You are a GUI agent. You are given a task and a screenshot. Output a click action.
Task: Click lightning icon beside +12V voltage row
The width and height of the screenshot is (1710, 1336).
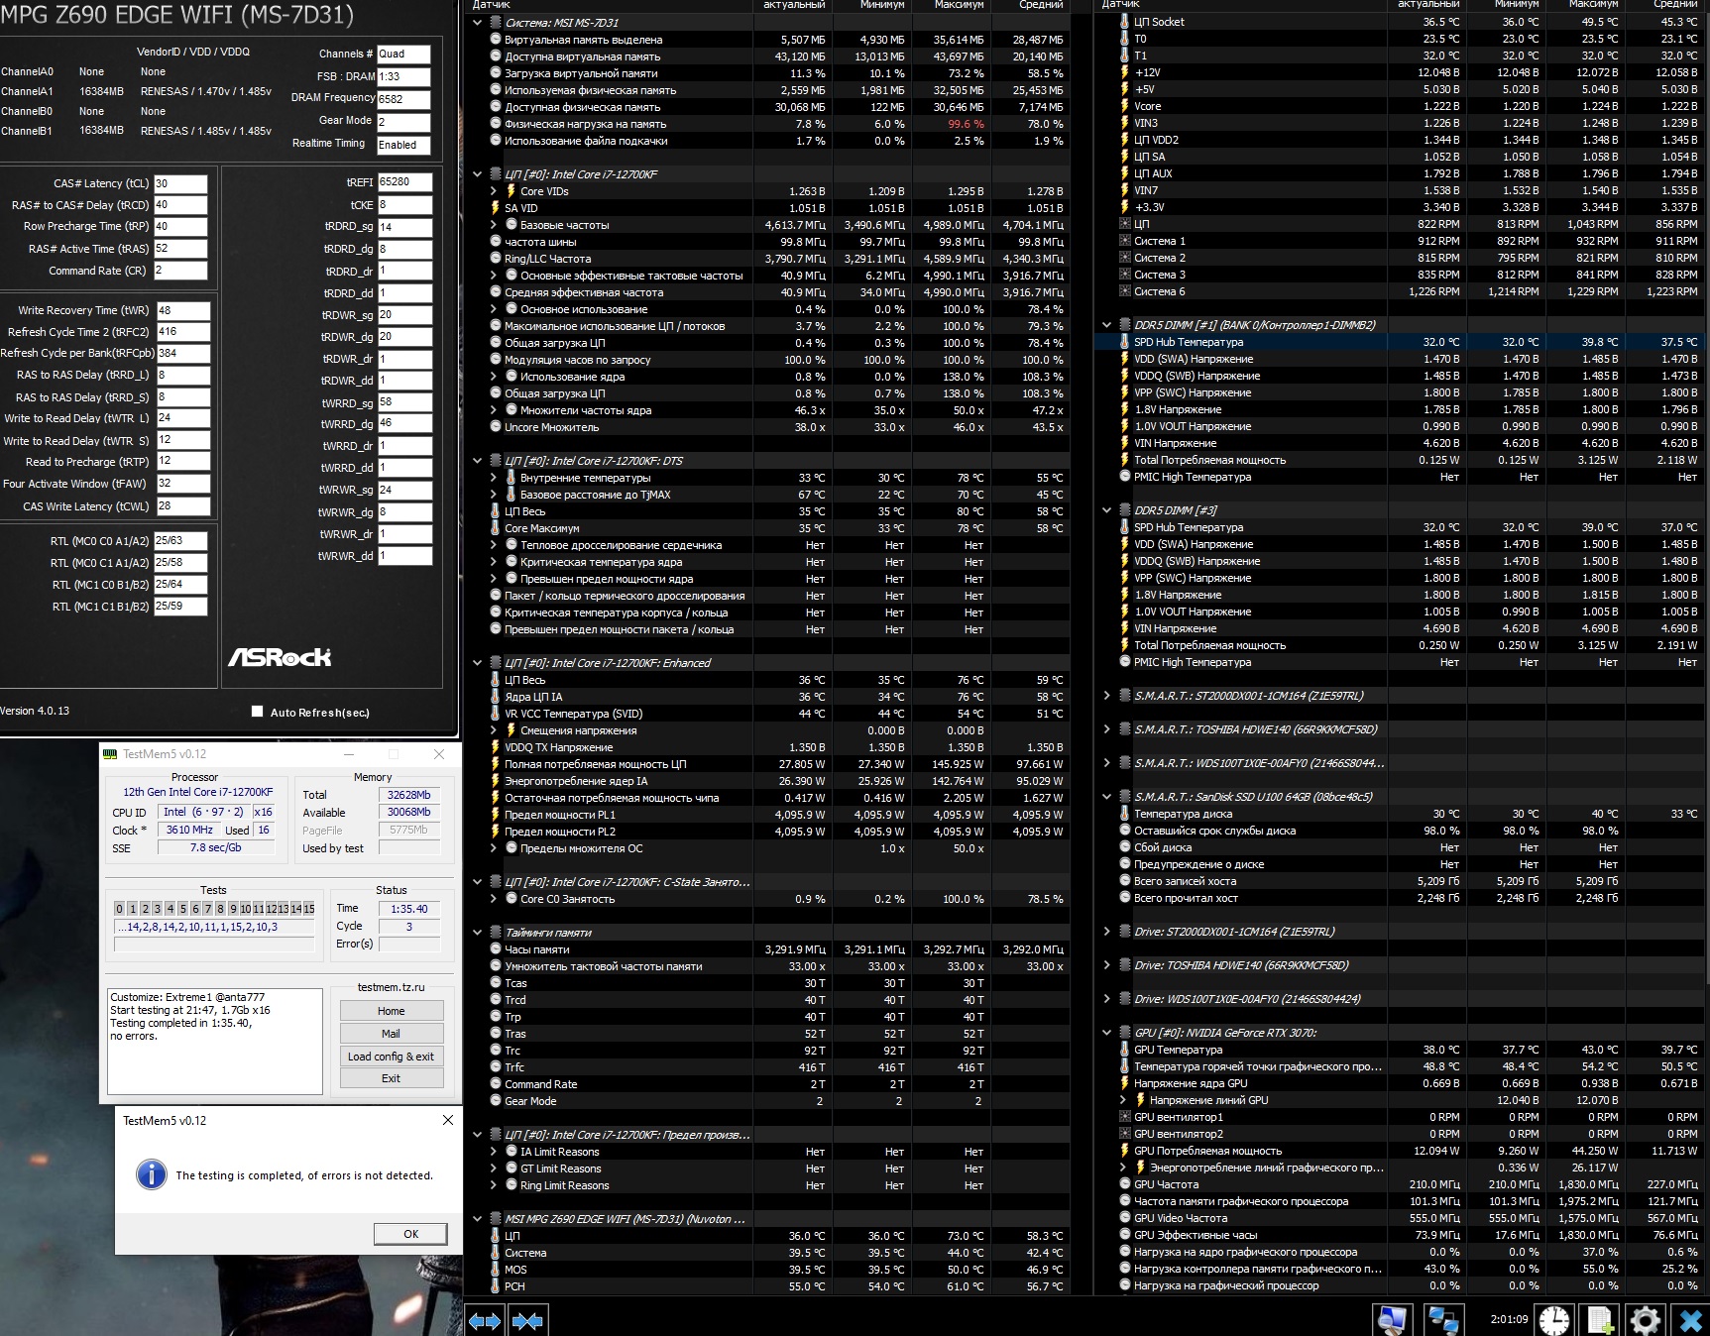pos(1124,72)
